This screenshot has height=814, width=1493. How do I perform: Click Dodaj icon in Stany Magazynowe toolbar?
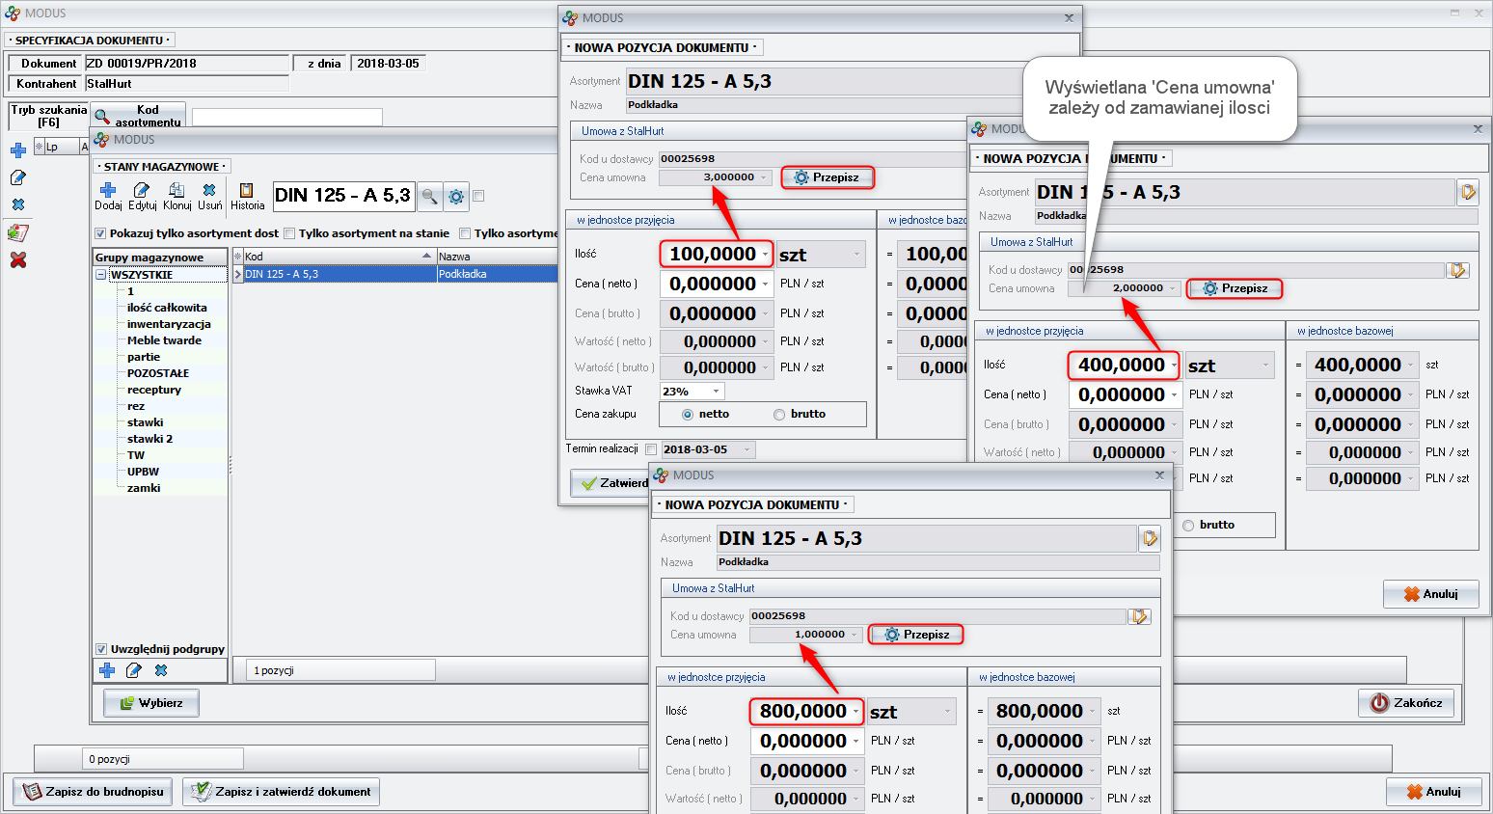pyautogui.click(x=108, y=191)
